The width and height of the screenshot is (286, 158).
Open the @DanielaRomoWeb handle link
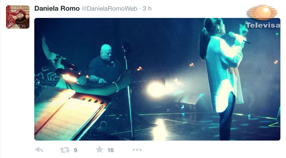109,8
